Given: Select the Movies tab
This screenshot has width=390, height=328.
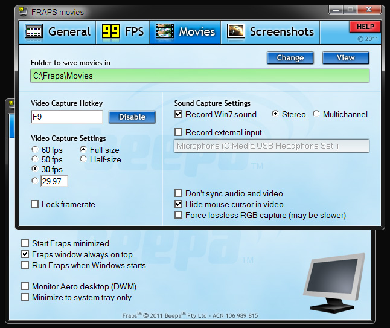Looking at the screenshot, I should (x=185, y=32).
